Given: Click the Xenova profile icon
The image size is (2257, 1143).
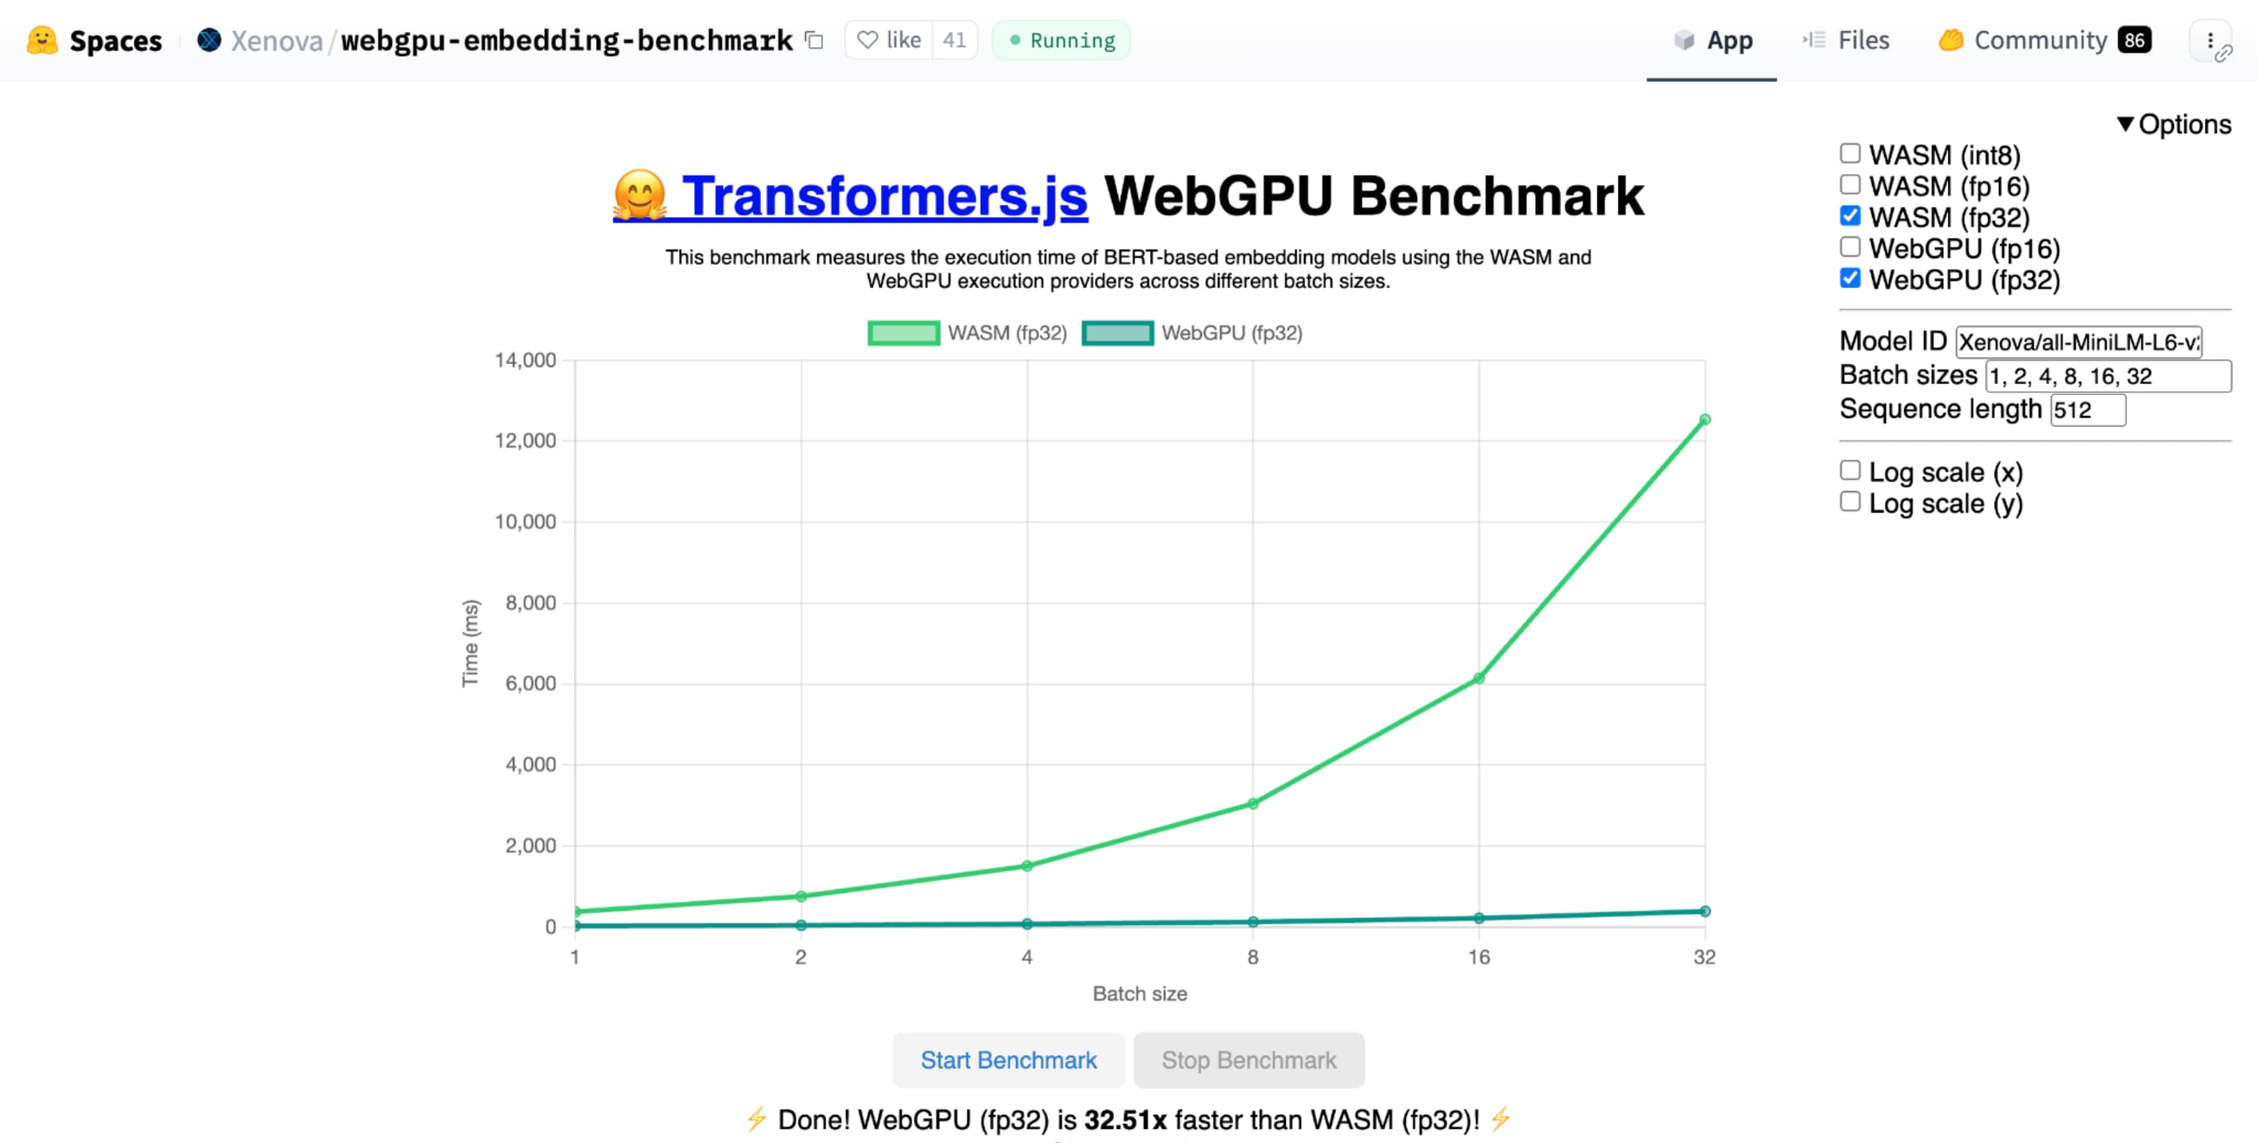Looking at the screenshot, I should [210, 39].
